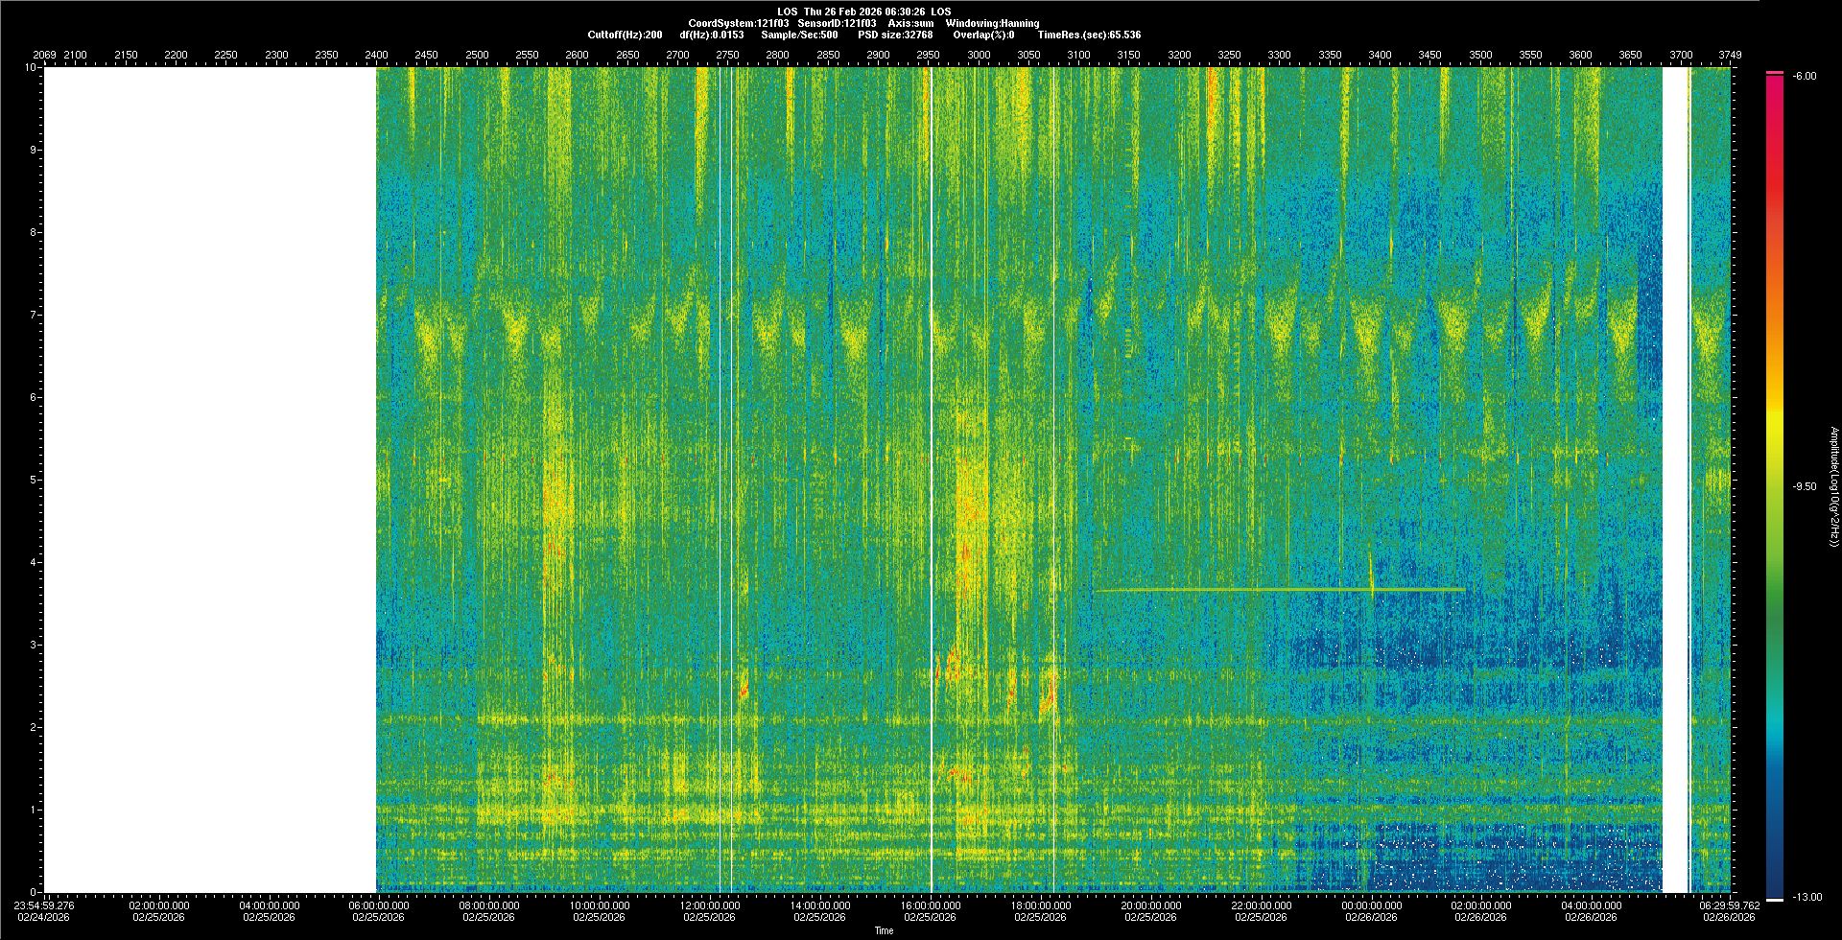Click the narrow white data gap near 3700
Viewport: 1842px width, 940px height.
click(1675, 480)
